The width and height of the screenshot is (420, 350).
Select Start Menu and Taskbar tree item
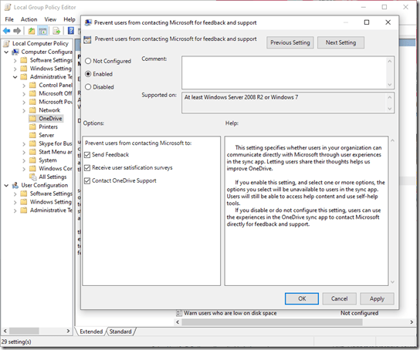click(x=56, y=152)
